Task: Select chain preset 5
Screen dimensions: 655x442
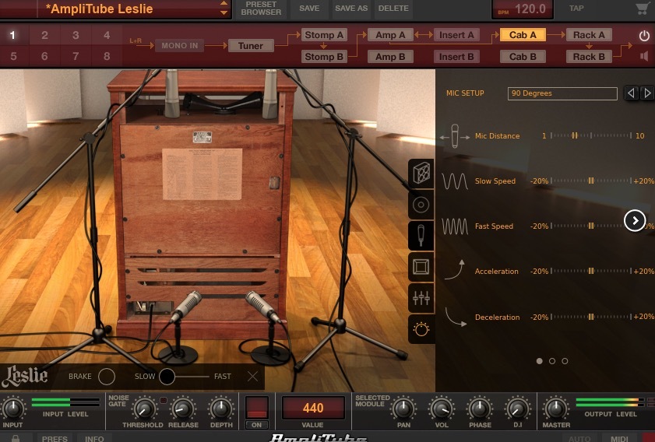Action: pos(13,56)
